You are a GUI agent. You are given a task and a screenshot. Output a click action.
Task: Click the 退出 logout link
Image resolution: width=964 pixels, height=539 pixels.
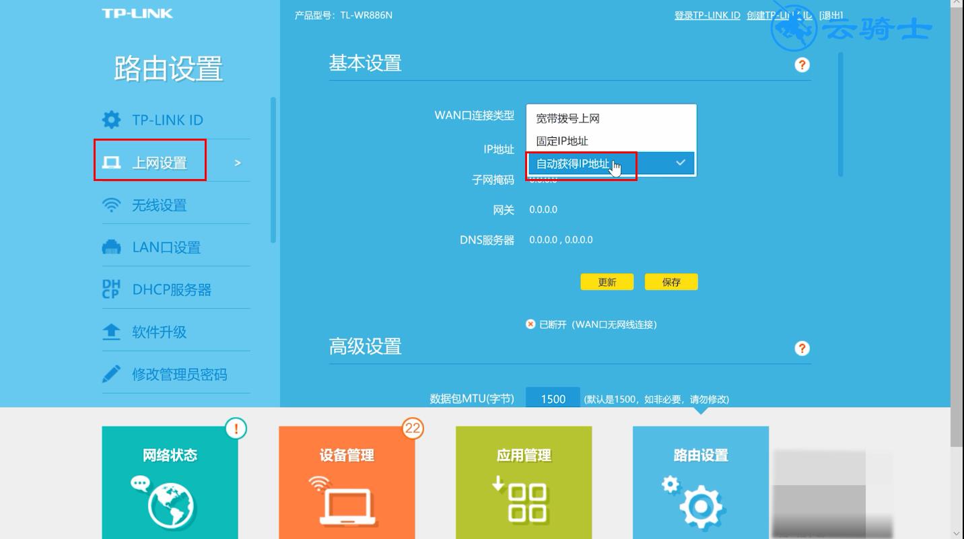tap(831, 15)
